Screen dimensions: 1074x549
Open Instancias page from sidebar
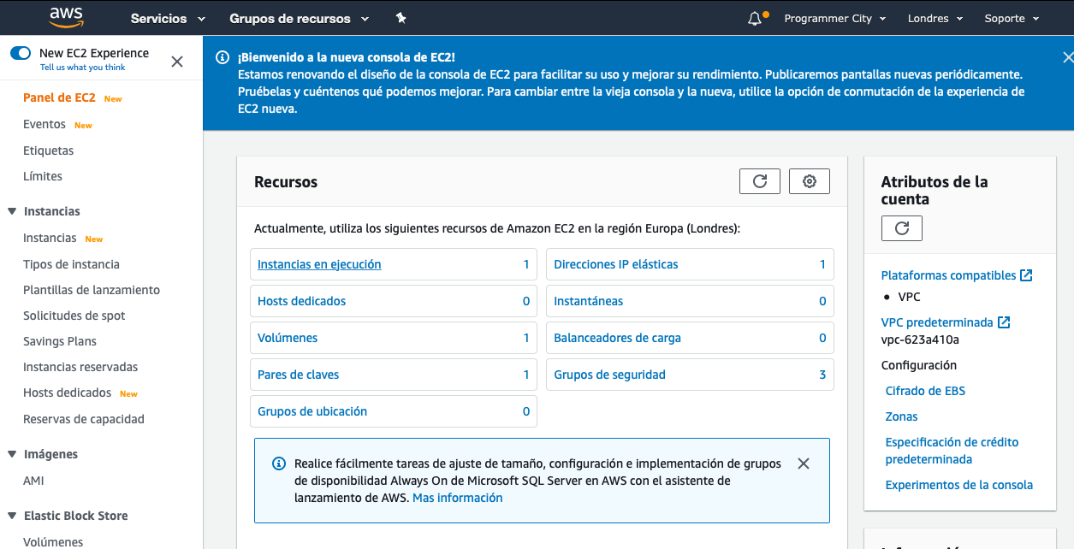tap(50, 238)
